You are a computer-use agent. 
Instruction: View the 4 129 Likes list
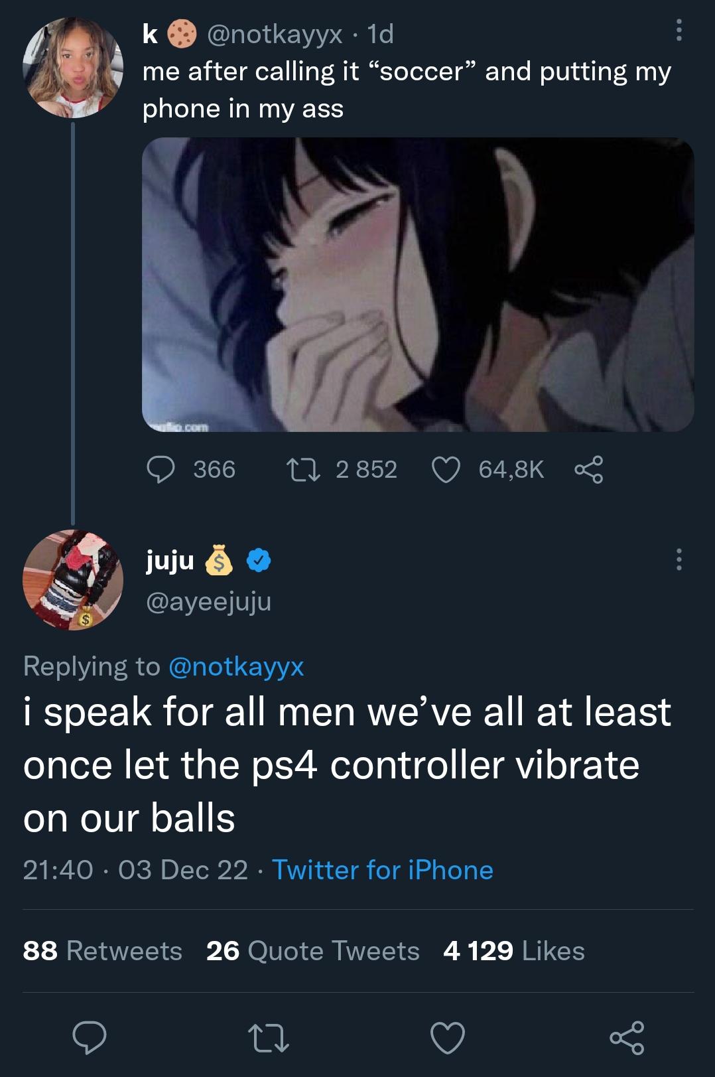click(514, 951)
